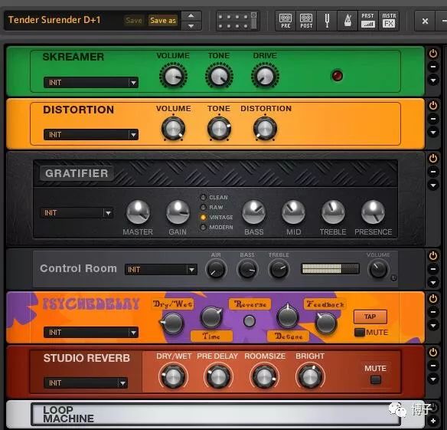The image size is (447, 430).
Task: Click the Control Room VOLUME knob
Action: [x=378, y=269]
